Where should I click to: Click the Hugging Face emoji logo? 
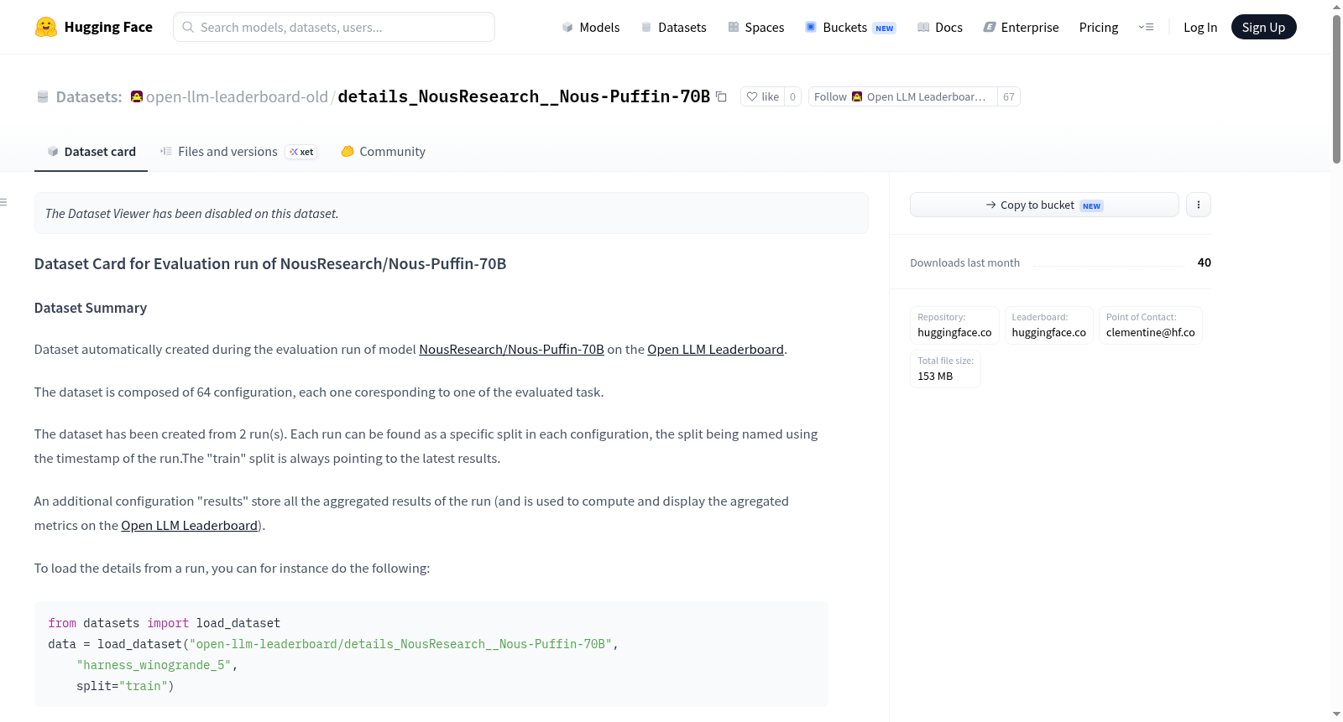click(x=46, y=27)
